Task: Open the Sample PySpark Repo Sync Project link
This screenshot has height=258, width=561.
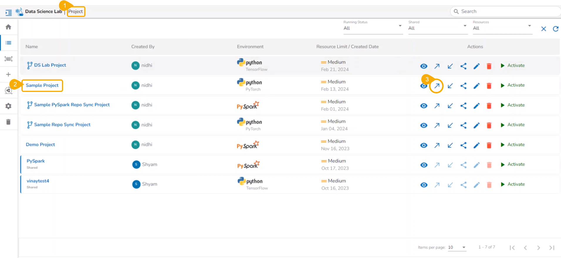Action: coord(72,105)
